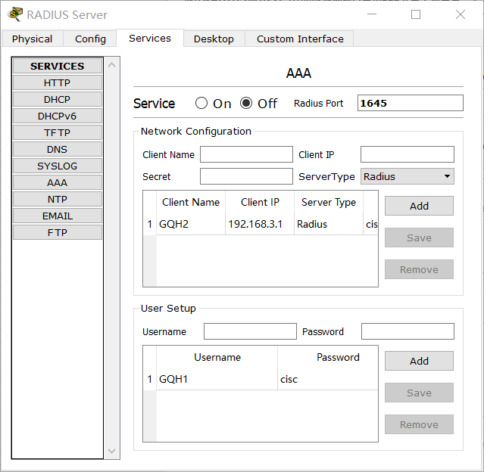Open the ServerType dropdown showing Radius
Image resolution: width=484 pixels, height=472 pixels.
coord(407,176)
